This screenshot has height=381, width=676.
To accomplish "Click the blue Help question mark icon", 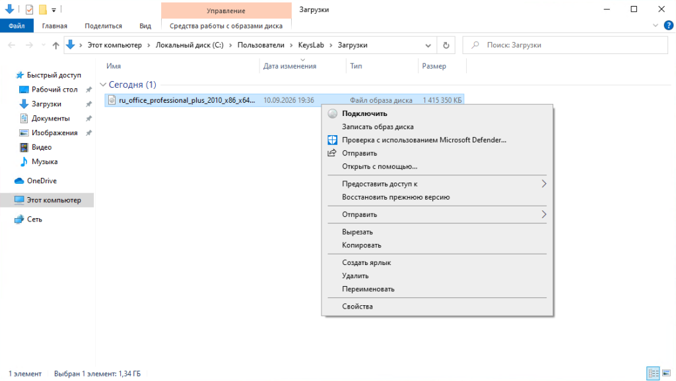I will click(669, 26).
